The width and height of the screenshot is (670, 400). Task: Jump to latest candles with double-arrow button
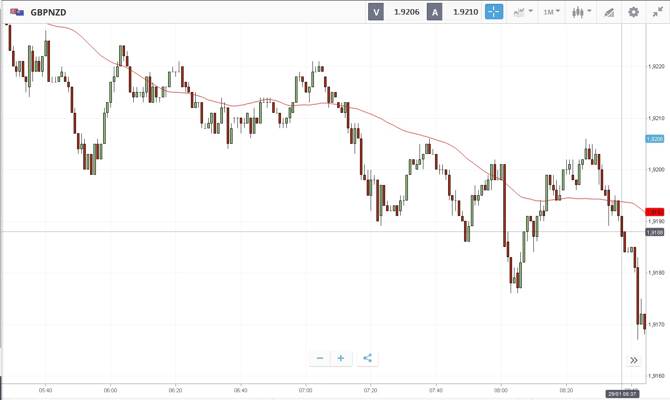coord(634,360)
